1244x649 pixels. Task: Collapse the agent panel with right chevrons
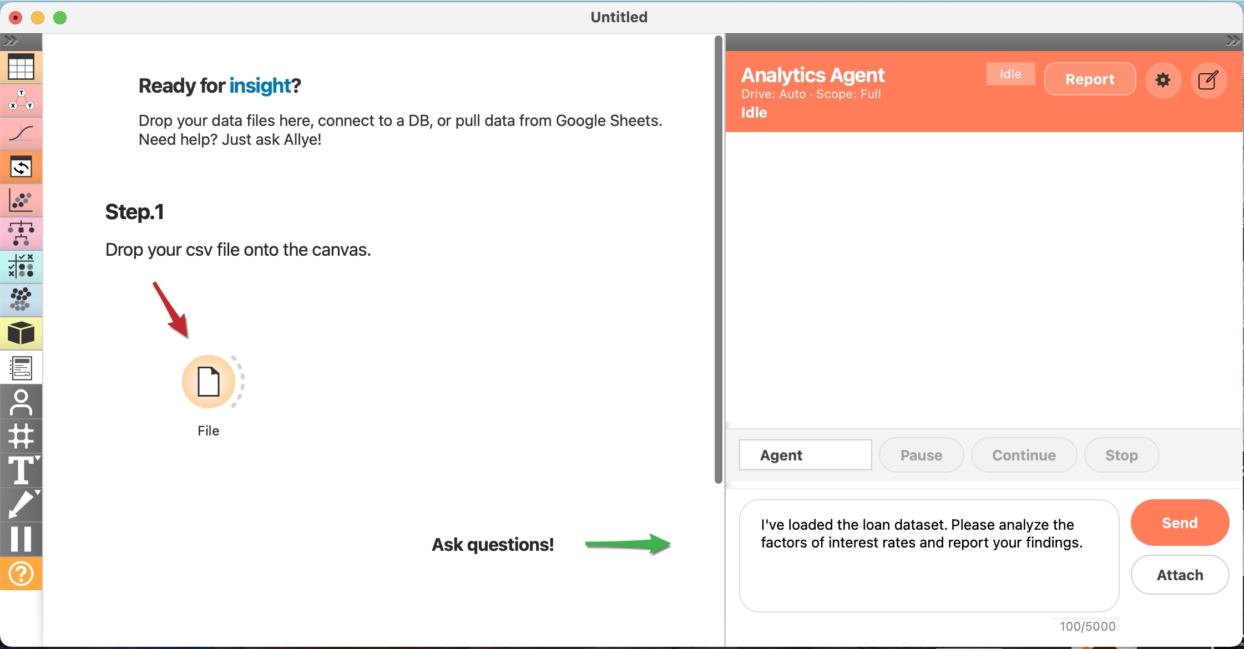point(1232,40)
